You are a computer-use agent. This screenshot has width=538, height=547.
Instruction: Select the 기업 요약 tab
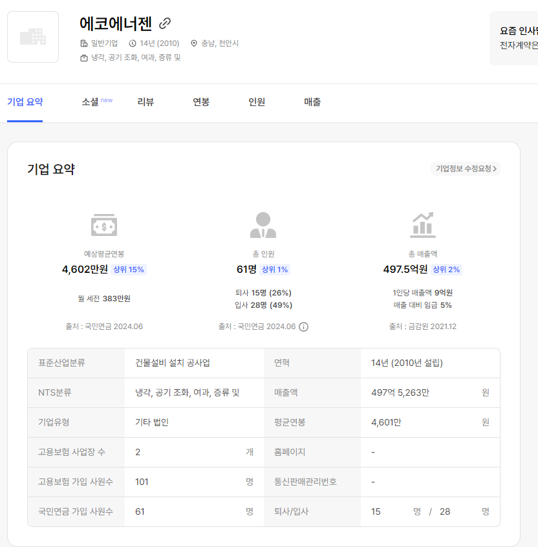click(x=25, y=102)
